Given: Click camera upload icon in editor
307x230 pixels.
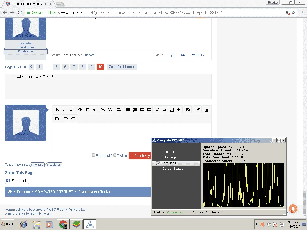Looking at the screenshot, I should (188, 110).
